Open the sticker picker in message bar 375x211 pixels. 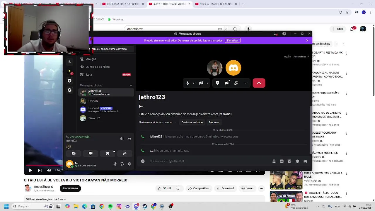[x=290, y=161]
